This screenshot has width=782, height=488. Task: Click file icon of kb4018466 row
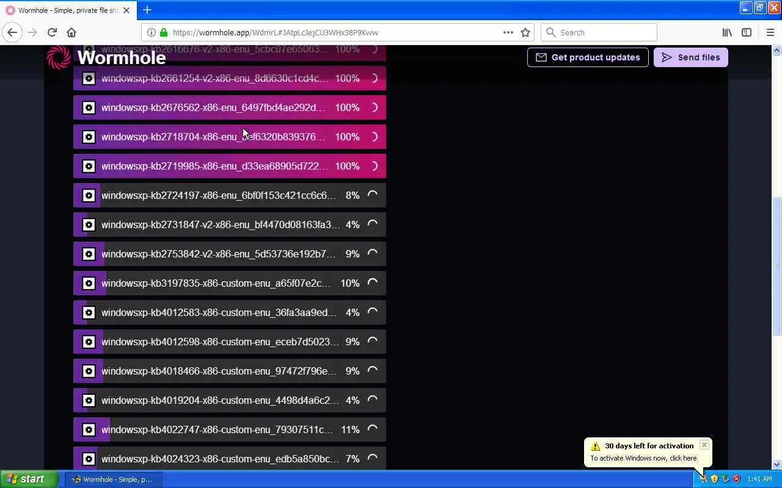tap(89, 371)
